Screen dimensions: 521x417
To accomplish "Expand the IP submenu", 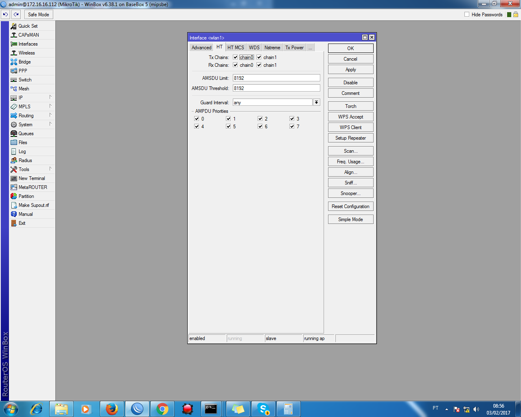I will [x=50, y=97].
